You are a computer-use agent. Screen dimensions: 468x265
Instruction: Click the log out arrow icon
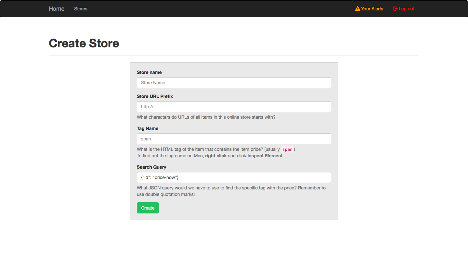(395, 8)
